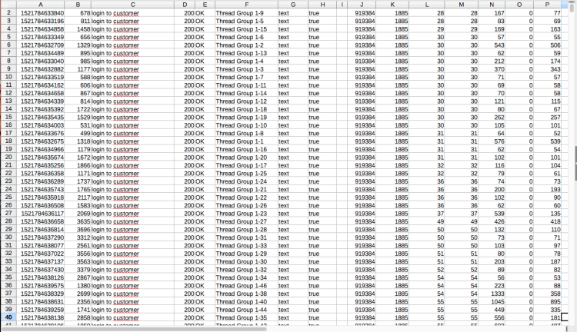Select the 'text' cell in row 15
This screenshot has height=332, width=577.
285,117
